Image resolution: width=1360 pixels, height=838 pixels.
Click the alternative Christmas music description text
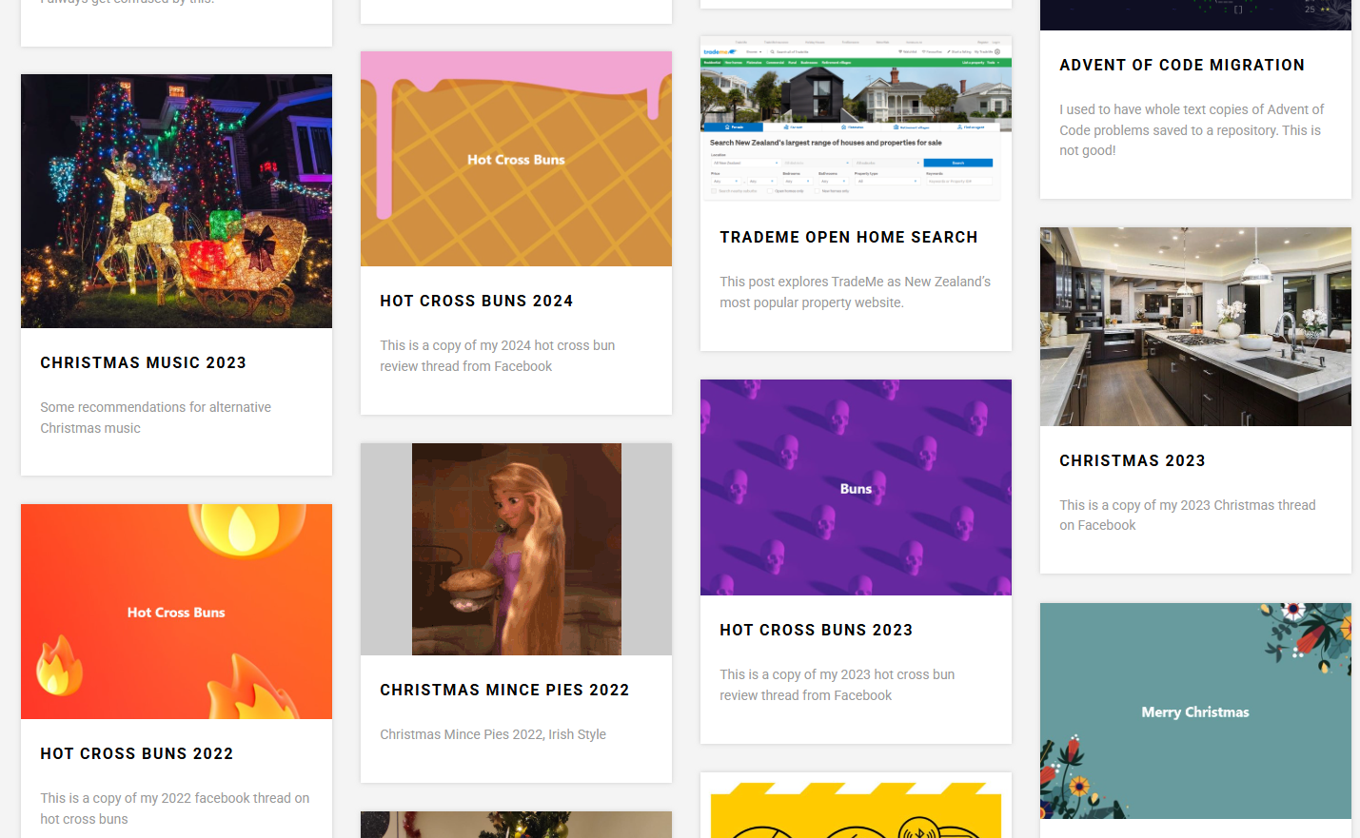tap(155, 418)
